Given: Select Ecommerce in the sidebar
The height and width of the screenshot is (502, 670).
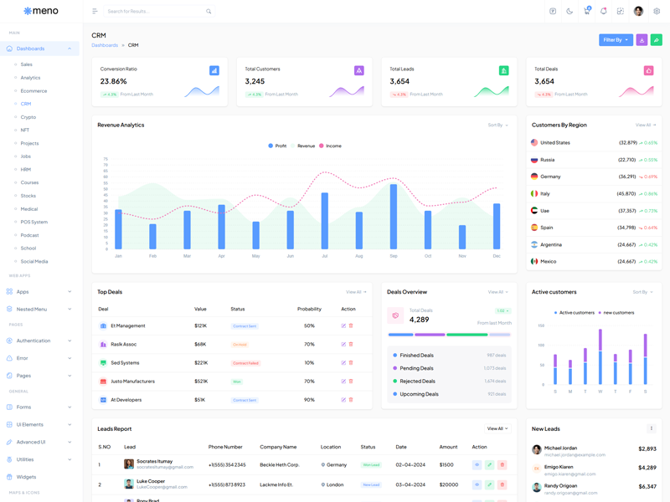Looking at the screenshot, I should click(33, 90).
